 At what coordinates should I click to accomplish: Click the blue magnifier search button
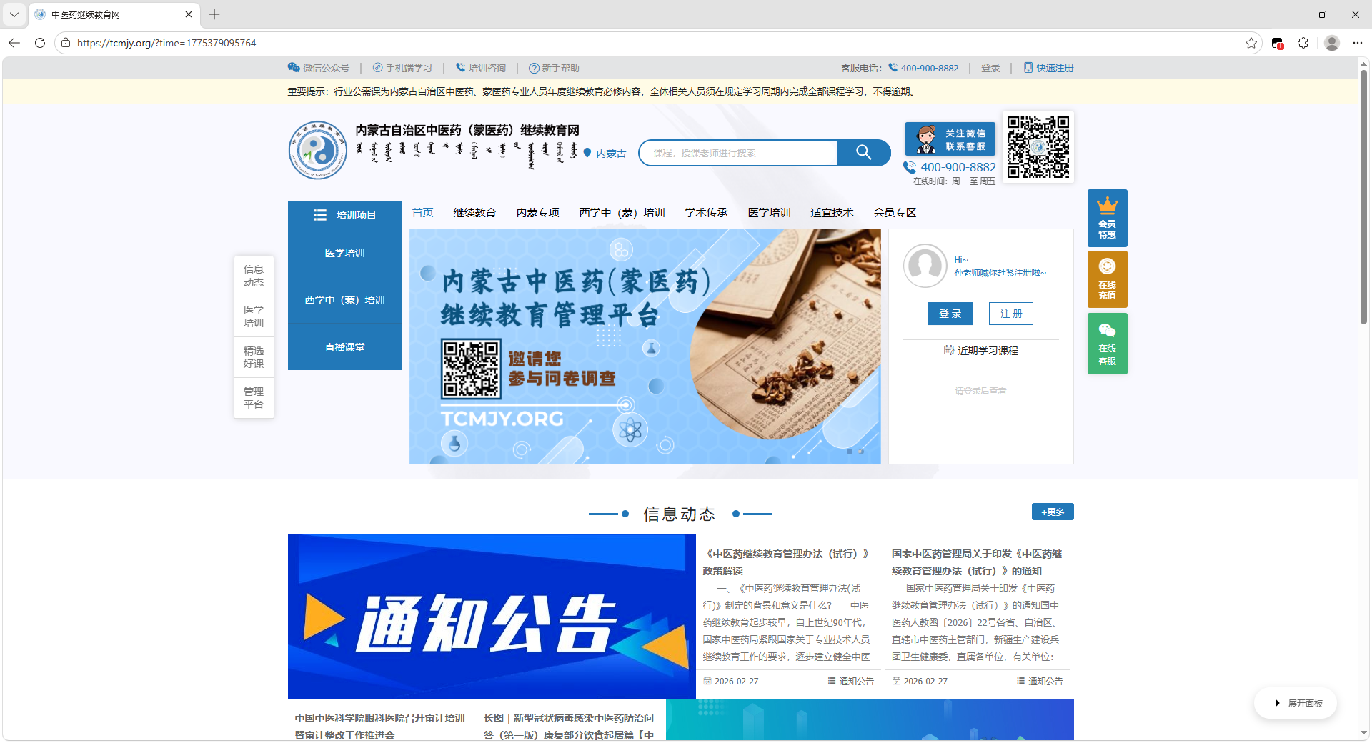[x=863, y=153]
